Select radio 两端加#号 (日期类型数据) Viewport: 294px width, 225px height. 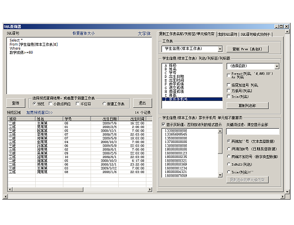tap(229, 149)
